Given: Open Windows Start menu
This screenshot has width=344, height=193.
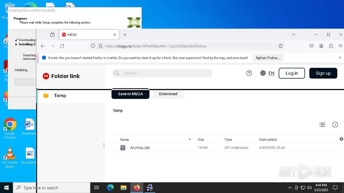Looking at the screenshot, I should (6, 188).
